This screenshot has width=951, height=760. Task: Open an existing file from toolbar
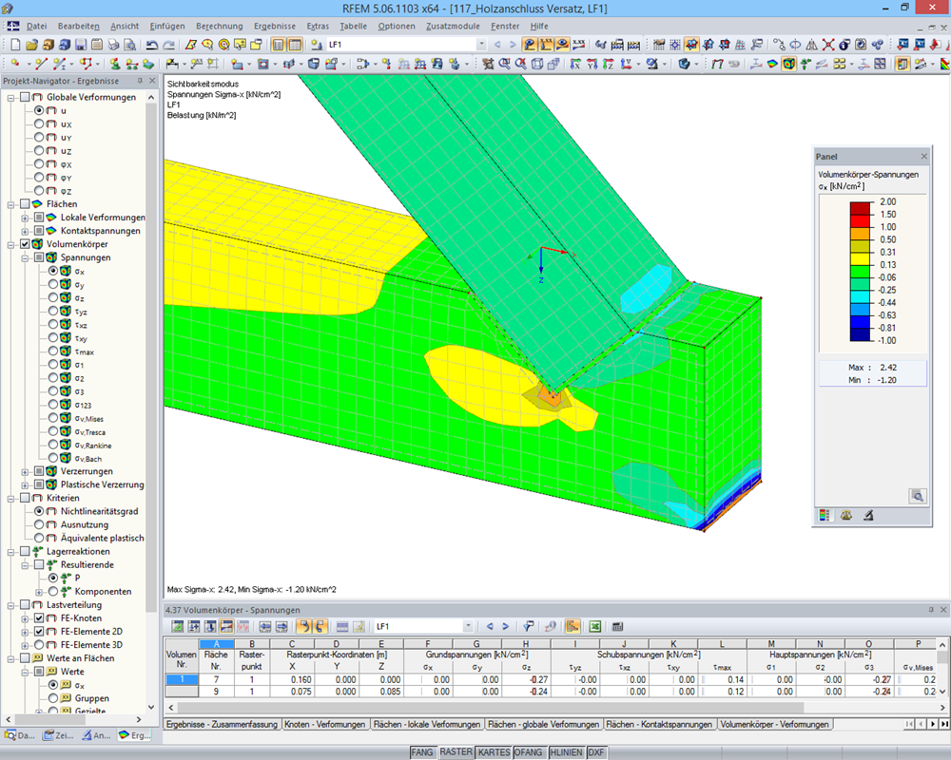point(31,45)
